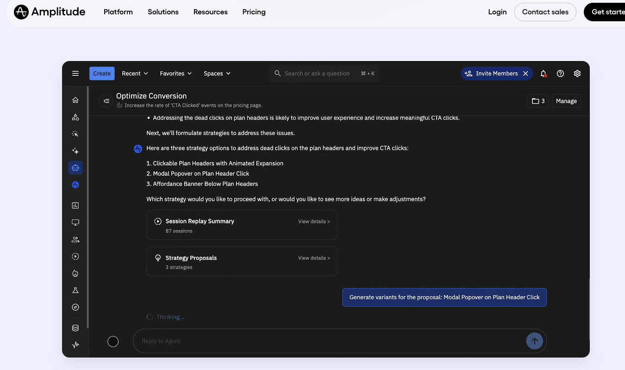
Task: Open View details for Strategy Proposals
Action: [x=314, y=258]
